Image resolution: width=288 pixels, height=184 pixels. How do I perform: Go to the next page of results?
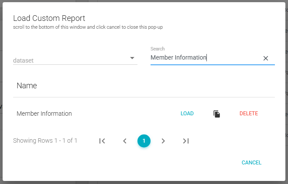click(x=163, y=141)
